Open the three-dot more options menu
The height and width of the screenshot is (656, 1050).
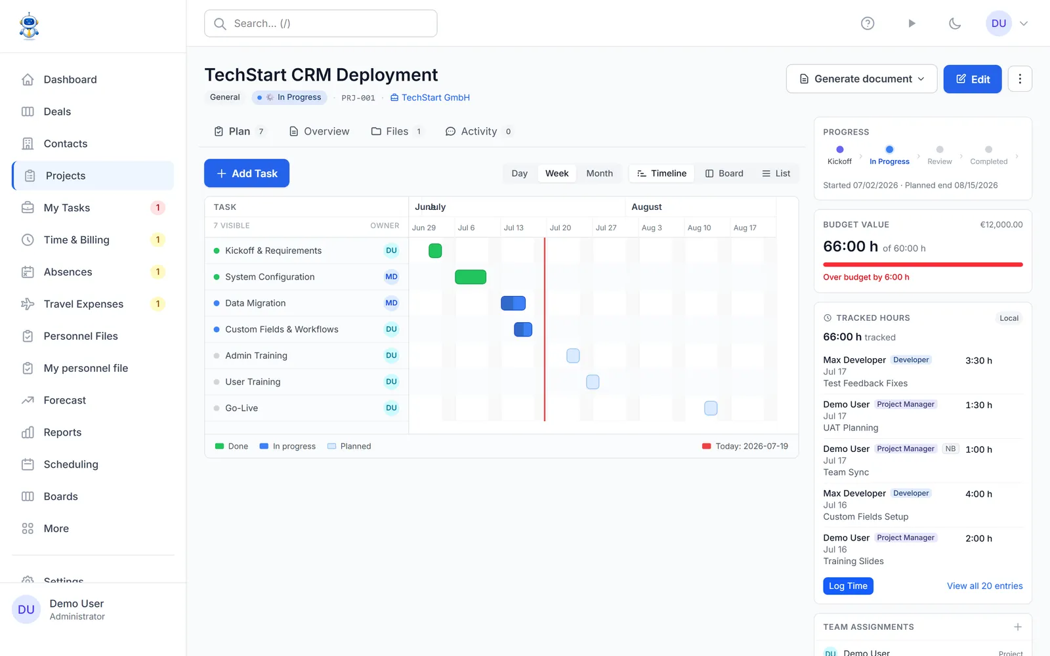(1020, 79)
